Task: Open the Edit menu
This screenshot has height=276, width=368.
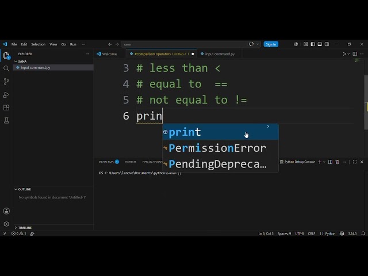Action: (24, 44)
